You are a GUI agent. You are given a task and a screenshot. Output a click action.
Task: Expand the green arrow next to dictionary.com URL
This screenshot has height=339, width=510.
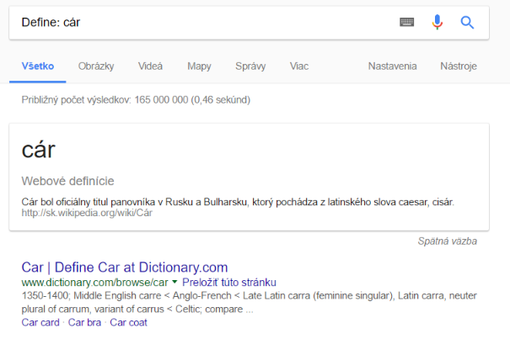pos(174,282)
